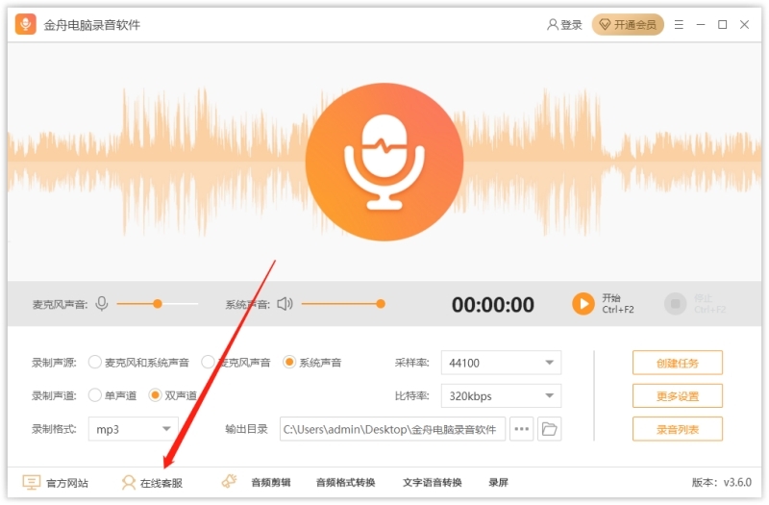769x505 pixels.
Task: Click the megaphone announcement icon
Action: (229, 482)
